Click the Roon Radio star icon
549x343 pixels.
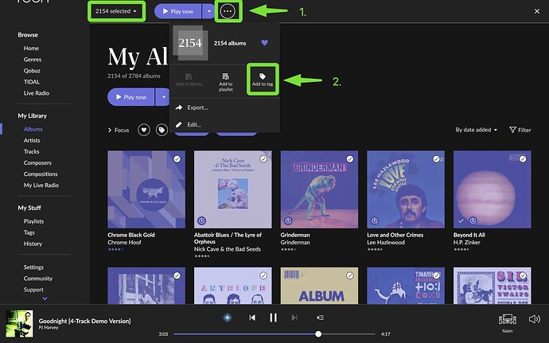click(228, 318)
